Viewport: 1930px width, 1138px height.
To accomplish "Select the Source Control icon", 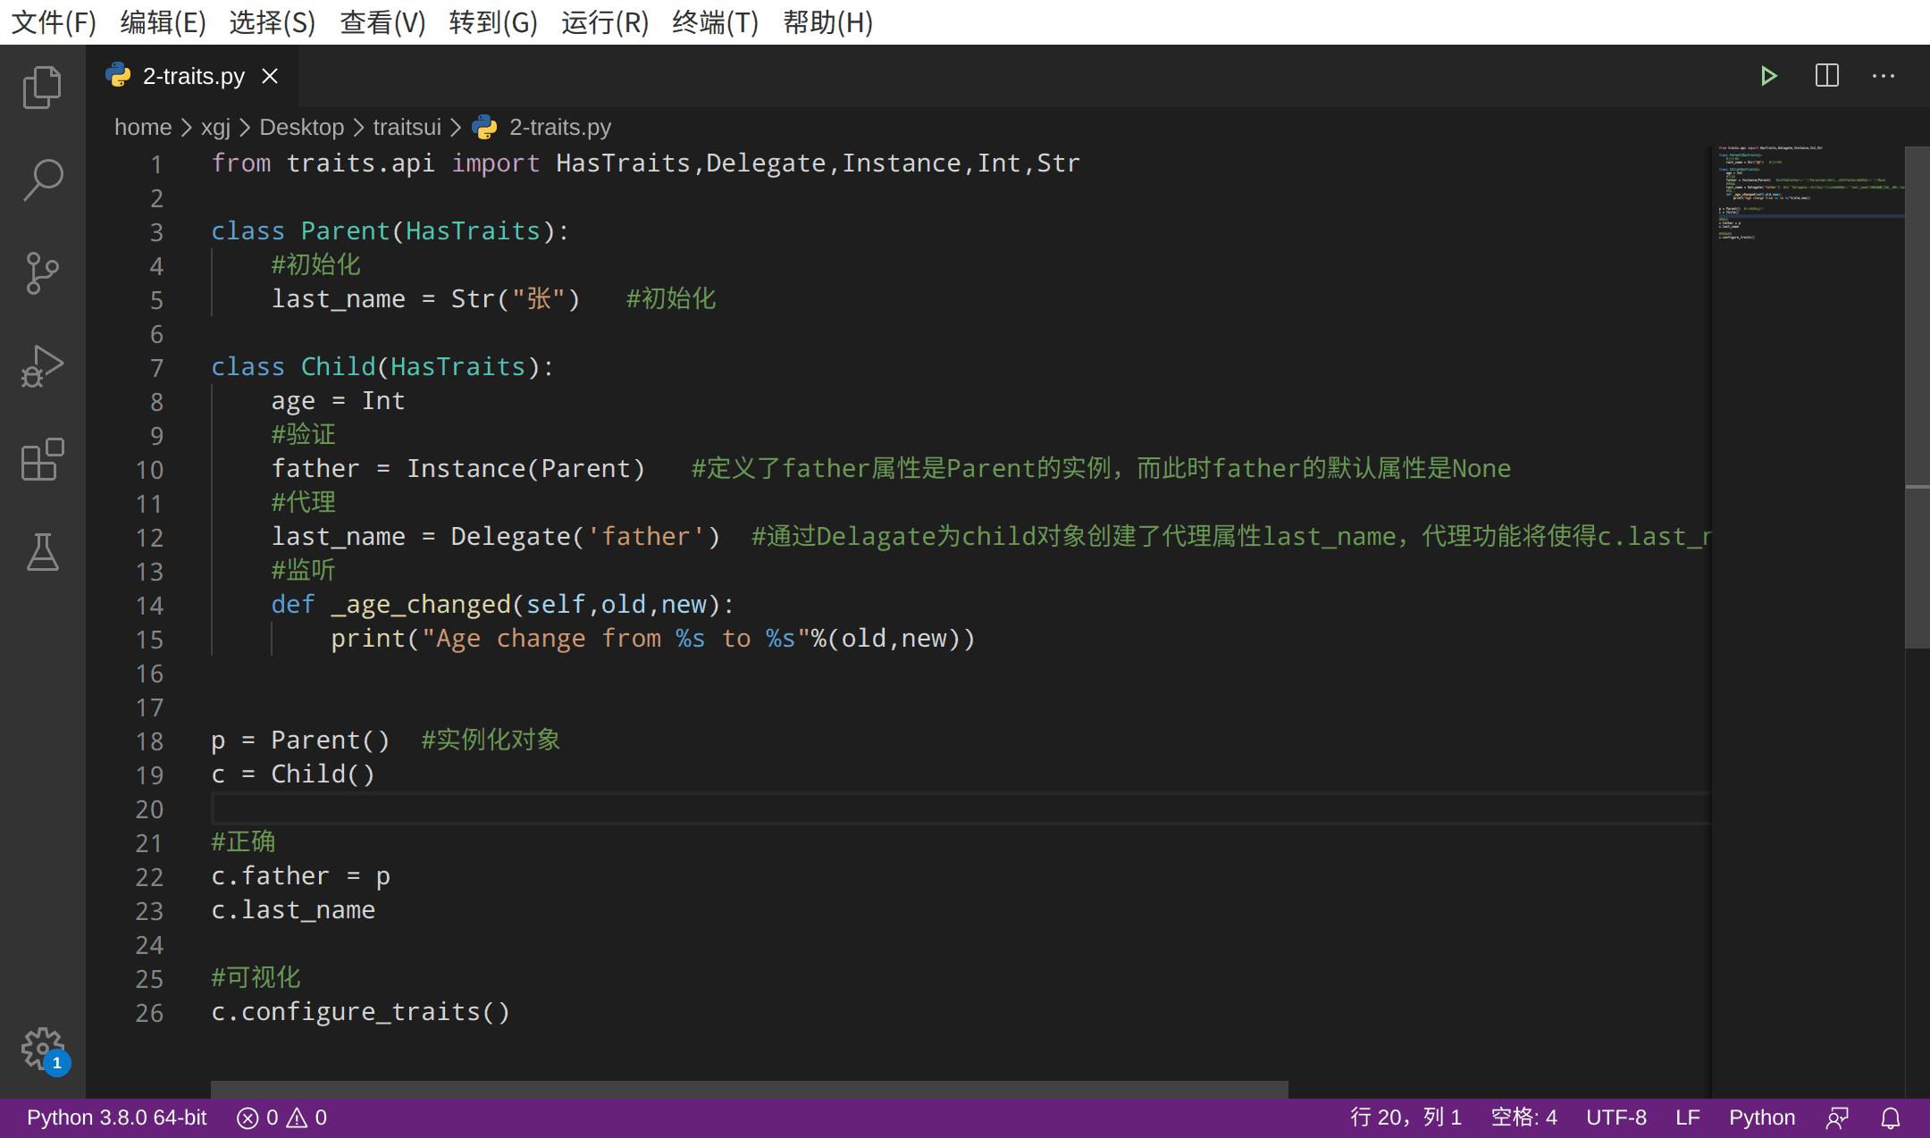I will pos(42,273).
